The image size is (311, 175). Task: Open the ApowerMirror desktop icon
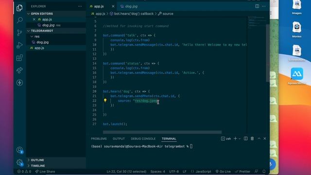[297, 76]
